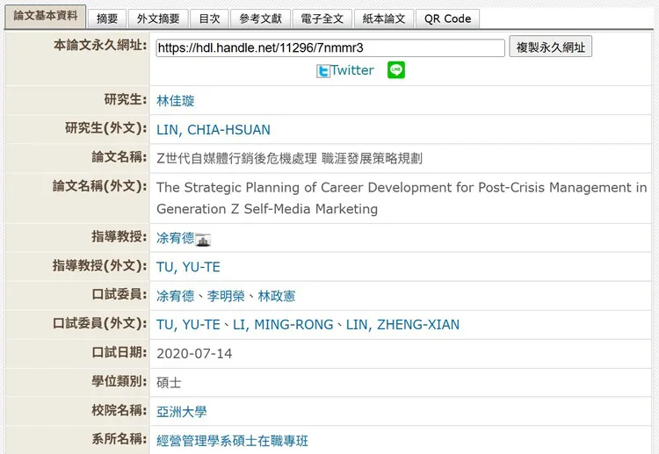Open the 紙本論文 tab
Image resolution: width=659 pixels, height=454 pixels.
(384, 19)
